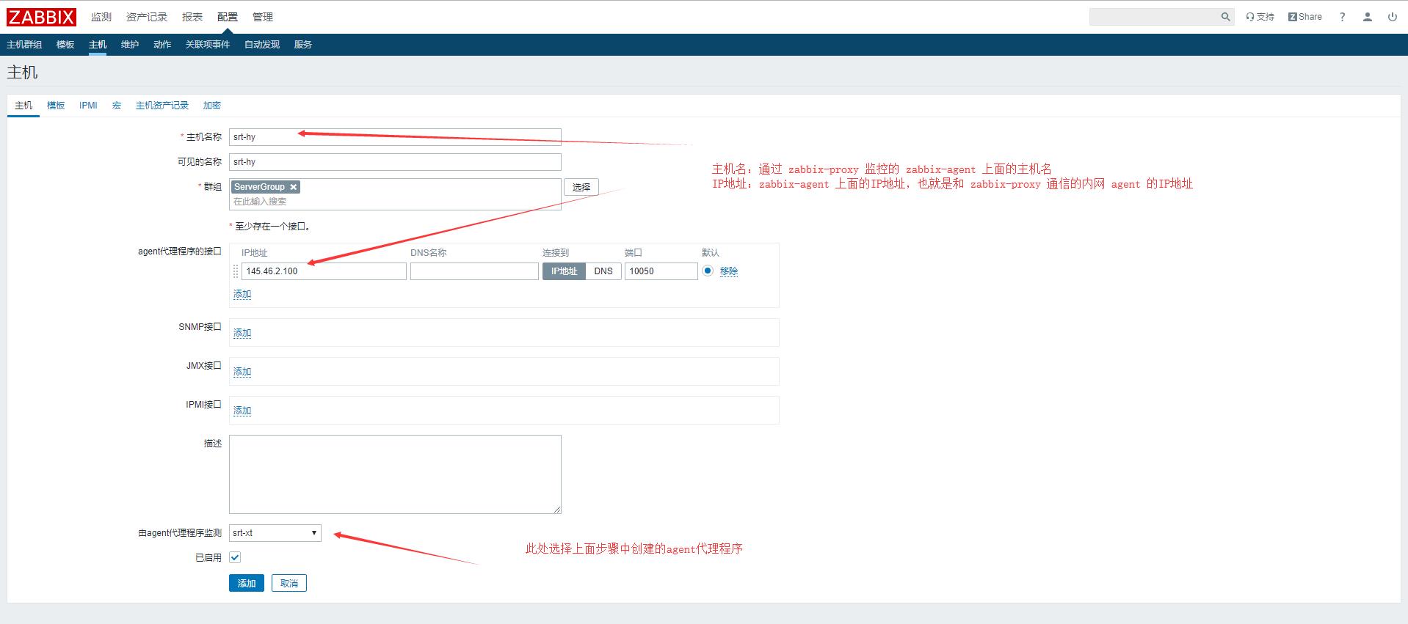
Task: Open the 资产记录 top menu
Action: pyautogui.click(x=147, y=17)
